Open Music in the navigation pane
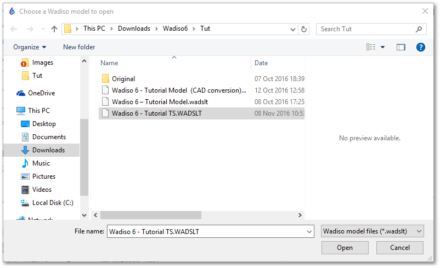Image resolution: width=440 pixels, height=268 pixels. pyautogui.click(x=41, y=163)
